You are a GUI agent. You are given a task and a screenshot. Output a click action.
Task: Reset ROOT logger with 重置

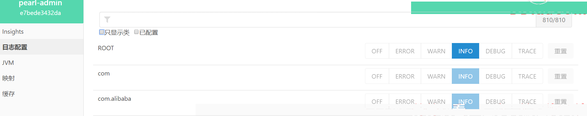[561, 51]
